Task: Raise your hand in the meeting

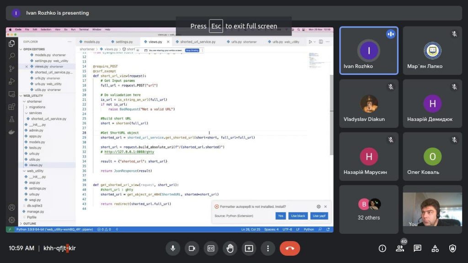Action: 230,248
